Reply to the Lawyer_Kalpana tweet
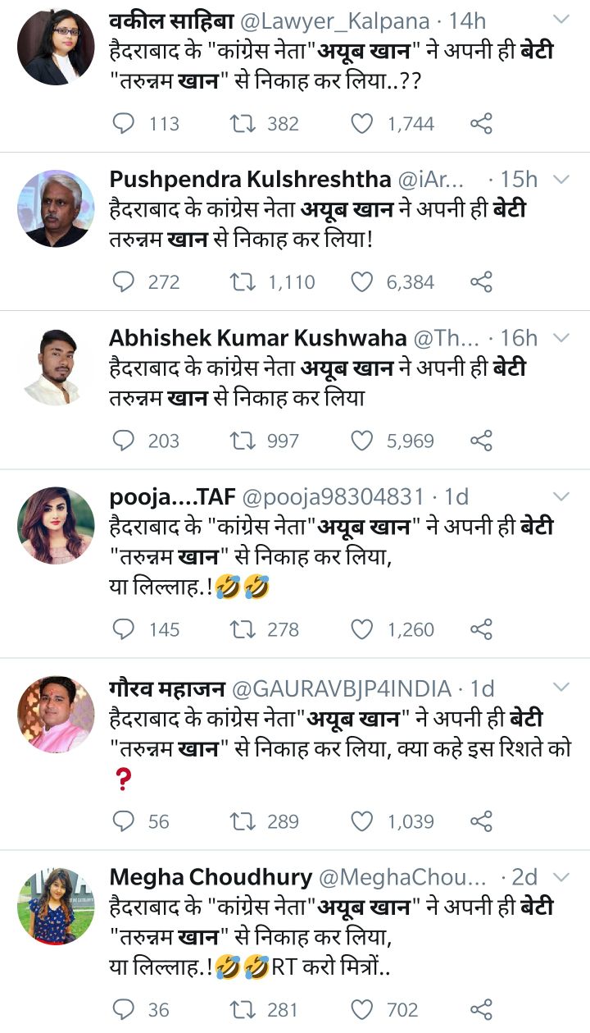This screenshot has height=1033, width=590. point(123,124)
